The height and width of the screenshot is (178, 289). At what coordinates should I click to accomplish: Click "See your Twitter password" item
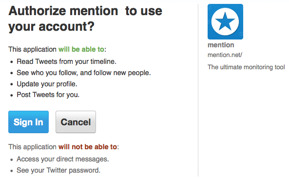(58, 170)
